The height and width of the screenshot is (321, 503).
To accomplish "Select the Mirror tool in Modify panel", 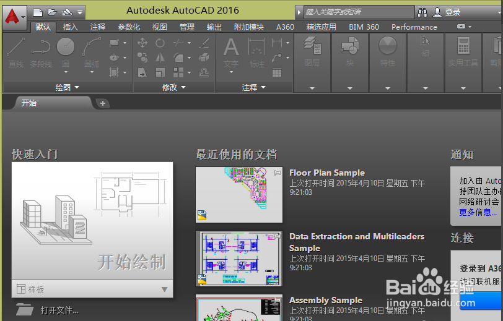I will click(x=160, y=58).
